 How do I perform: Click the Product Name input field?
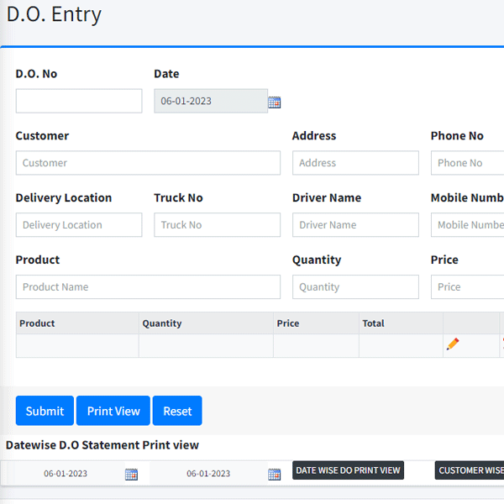point(148,286)
